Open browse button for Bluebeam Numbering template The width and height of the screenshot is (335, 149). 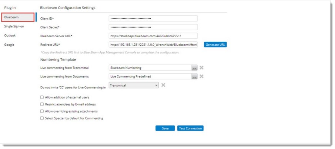pyautogui.click(x=194, y=68)
